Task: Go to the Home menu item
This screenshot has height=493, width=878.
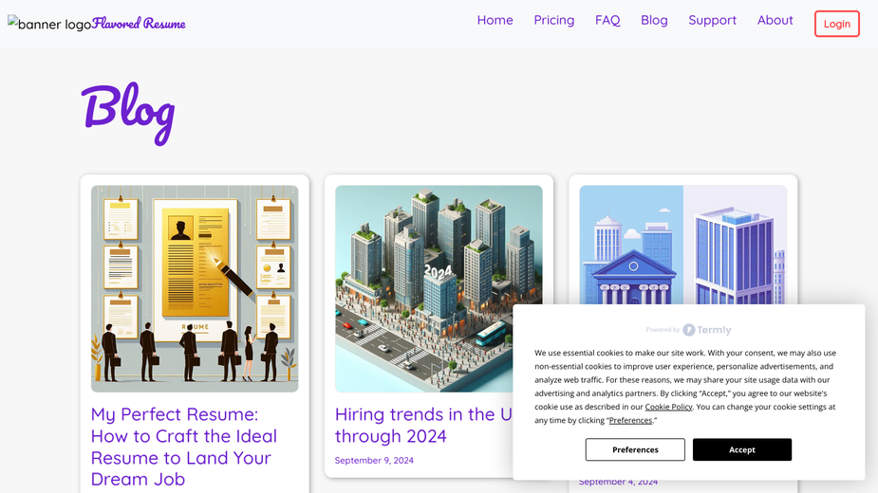Action: 495,20
